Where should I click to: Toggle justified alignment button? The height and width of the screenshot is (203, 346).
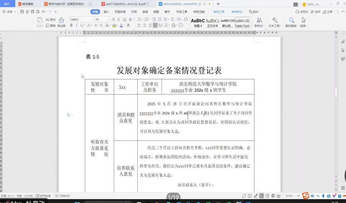[x=155, y=26]
